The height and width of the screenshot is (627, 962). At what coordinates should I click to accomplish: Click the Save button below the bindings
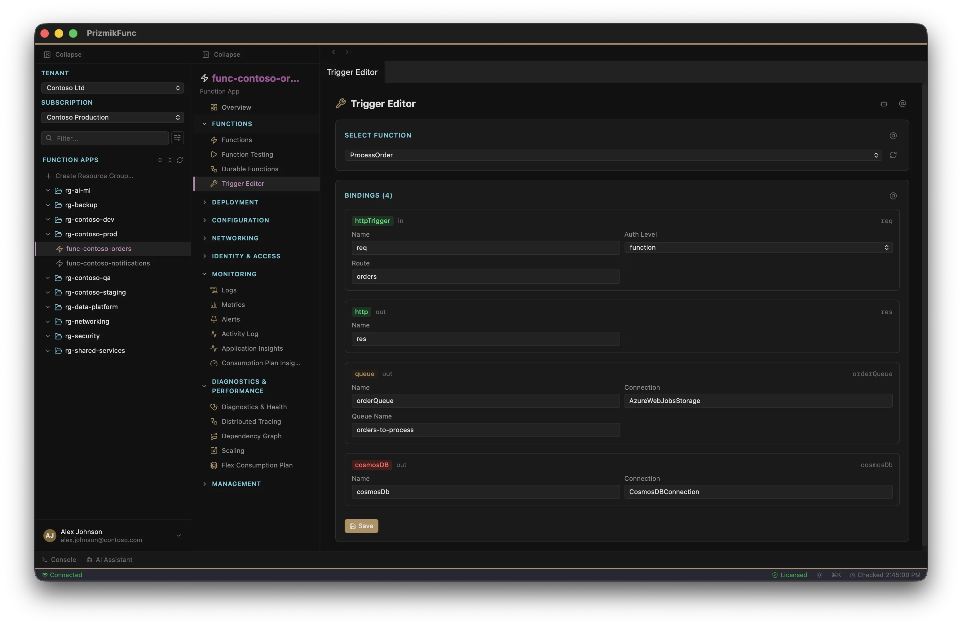point(361,526)
